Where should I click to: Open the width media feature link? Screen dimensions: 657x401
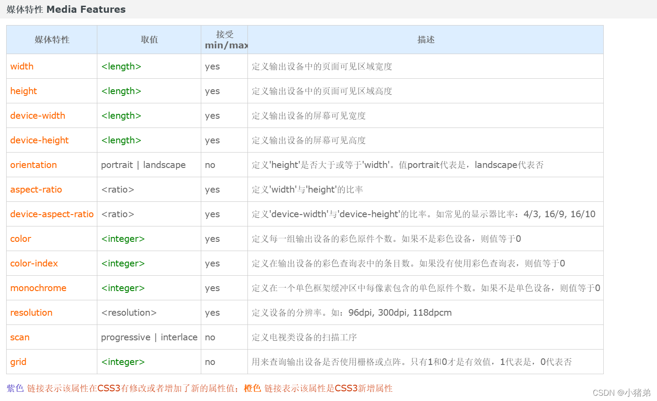(22, 66)
